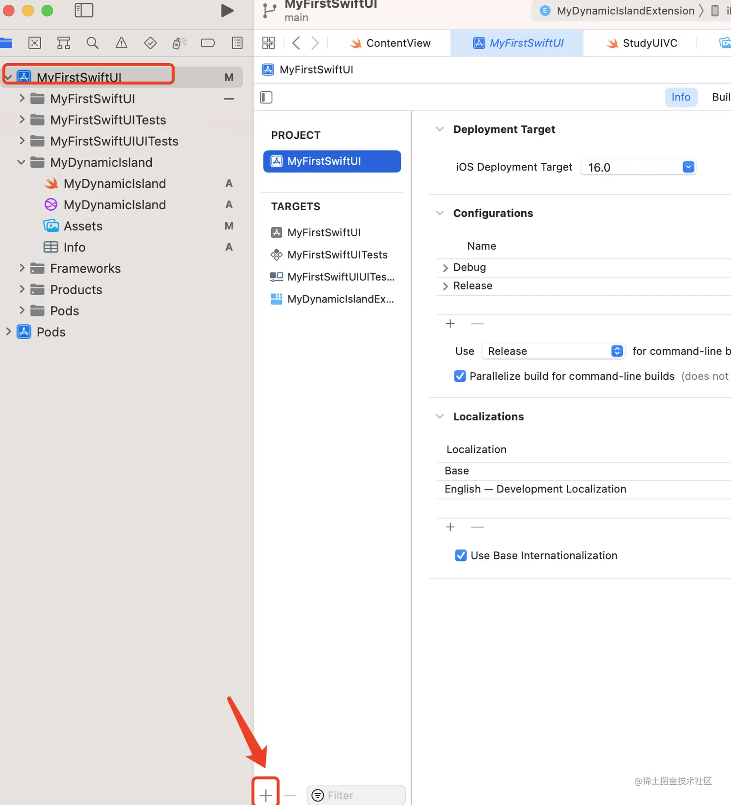The width and height of the screenshot is (731, 805).
Task: Click the filter icon in the targets filter
Action: pos(318,795)
